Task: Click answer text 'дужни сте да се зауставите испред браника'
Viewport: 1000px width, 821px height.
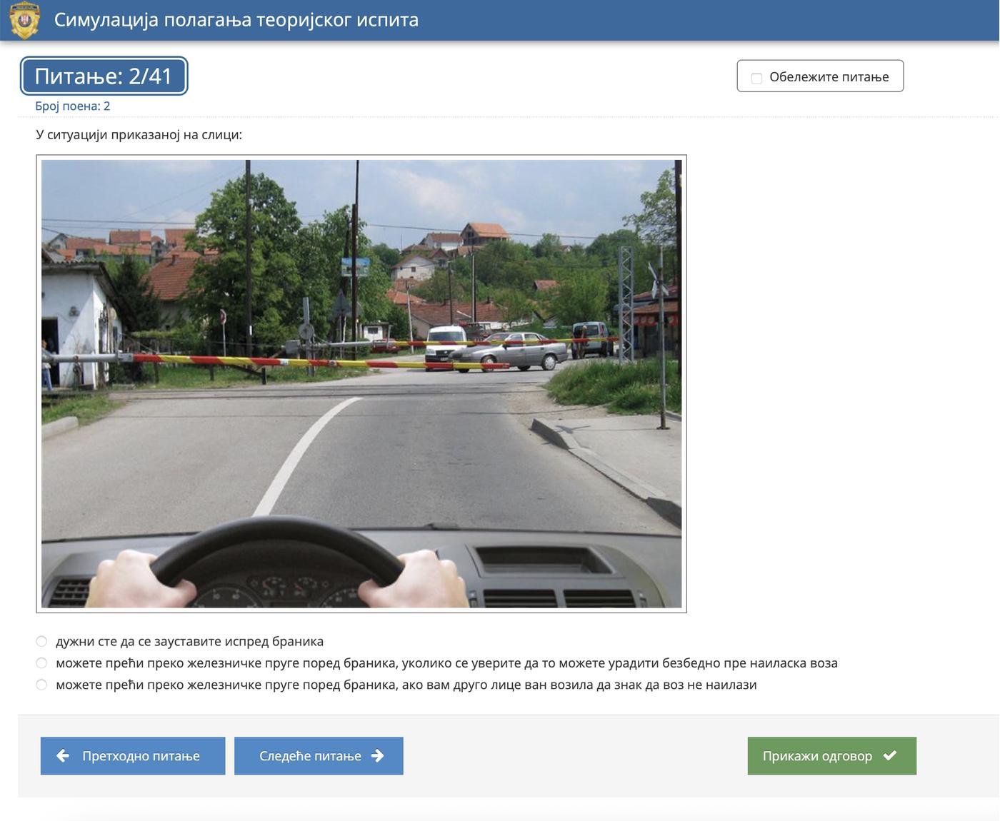Action: pyautogui.click(x=189, y=641)
